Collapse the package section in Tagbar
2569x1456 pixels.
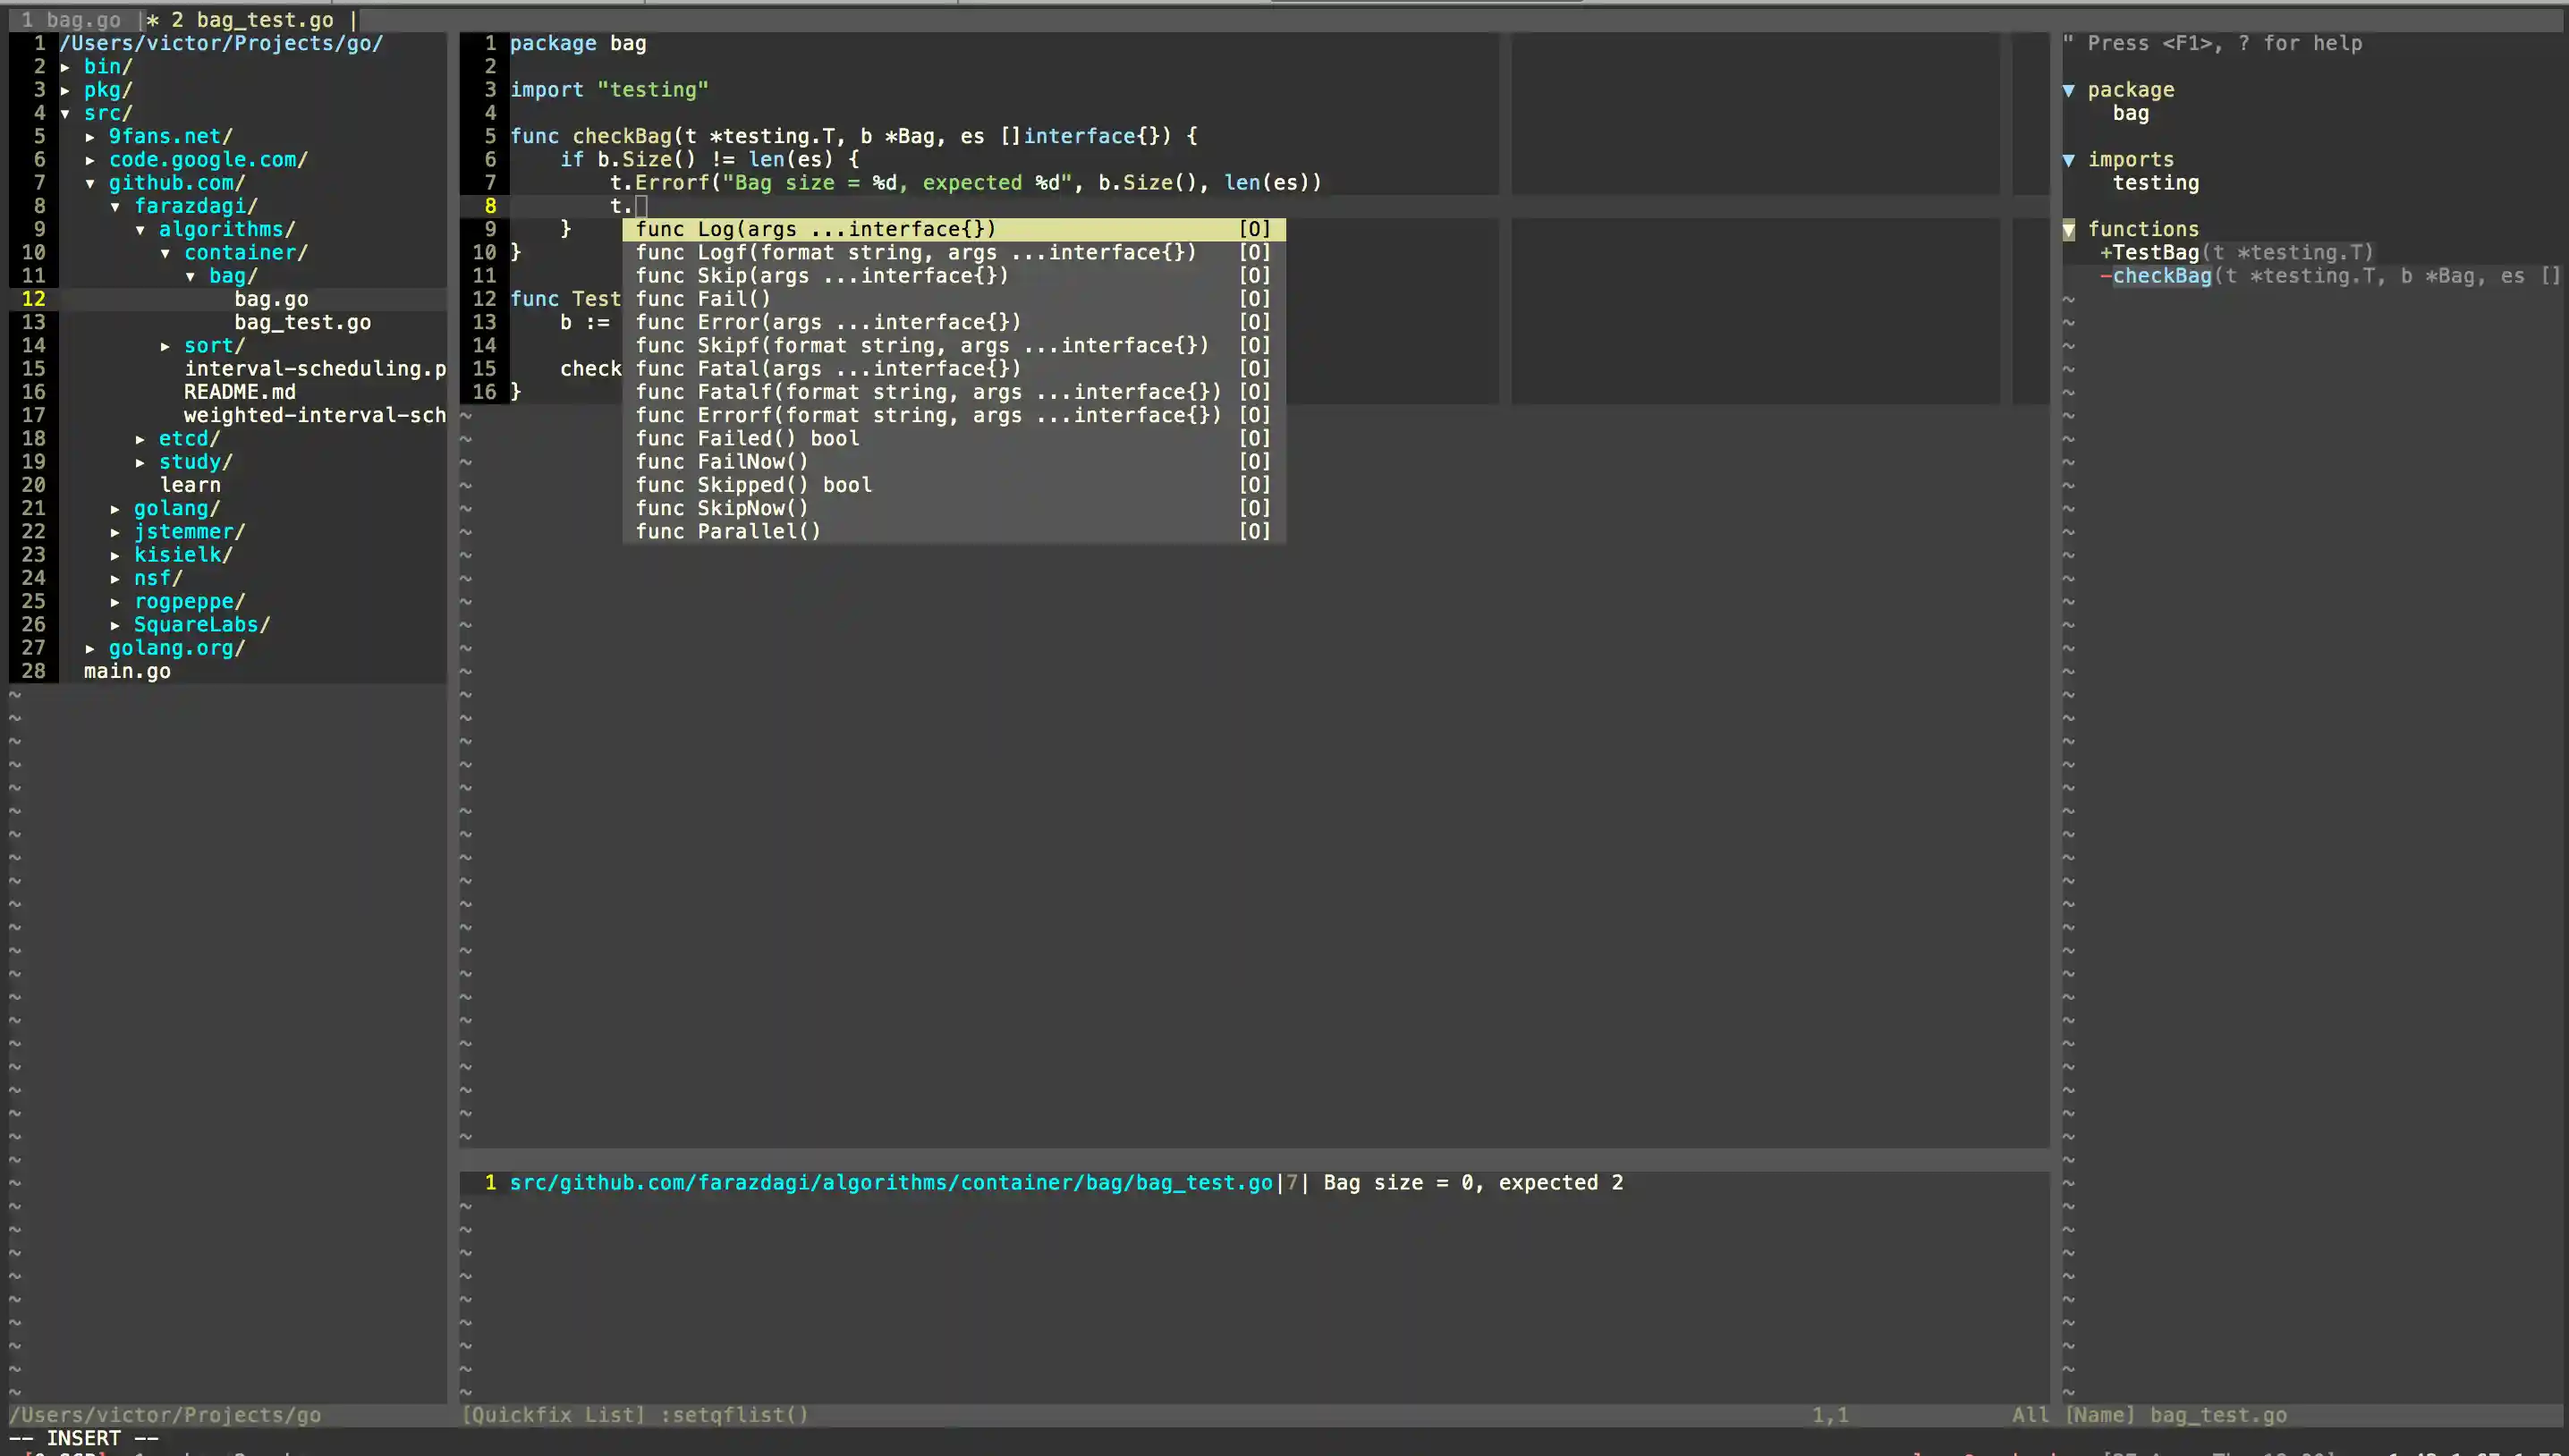pos(2069,89)
